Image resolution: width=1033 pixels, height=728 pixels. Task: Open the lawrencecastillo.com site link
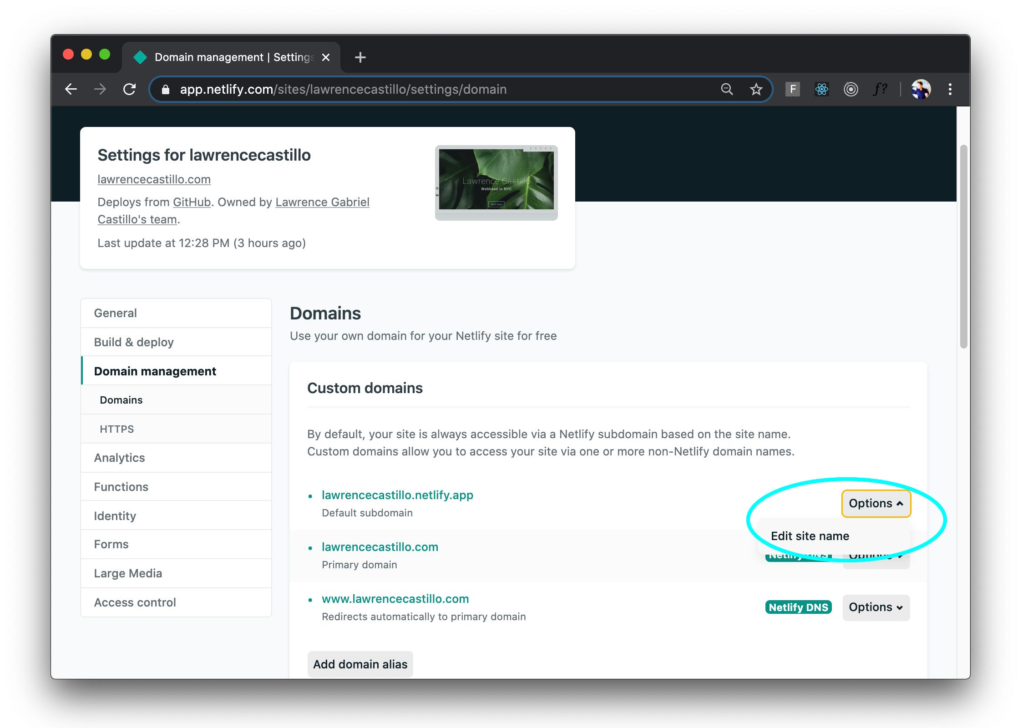click(x=154, y=179)
